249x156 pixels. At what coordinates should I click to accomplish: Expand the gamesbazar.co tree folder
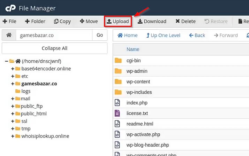13,84
